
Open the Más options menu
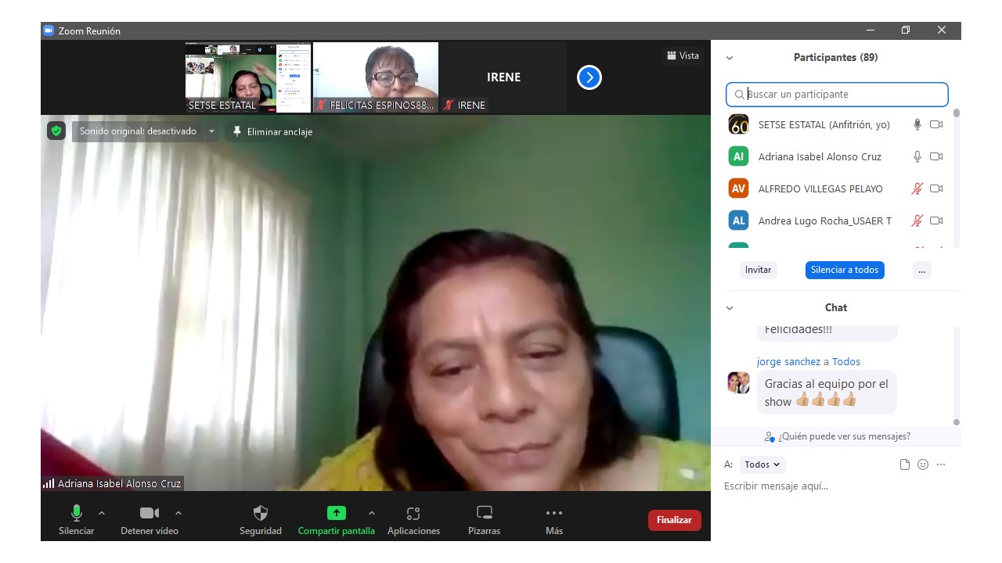pos(554,514)
